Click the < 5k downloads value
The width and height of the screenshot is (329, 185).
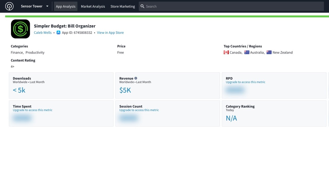point(19,90)
